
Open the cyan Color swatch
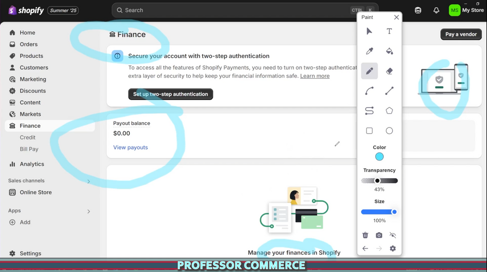379,156
